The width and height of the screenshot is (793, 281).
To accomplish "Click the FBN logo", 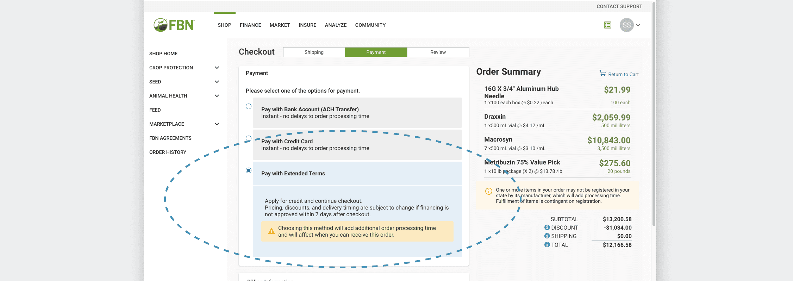I will (174, 25).
